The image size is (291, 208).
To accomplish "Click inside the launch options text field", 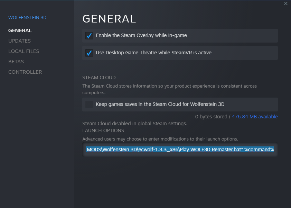I will (x=180, y=150).
